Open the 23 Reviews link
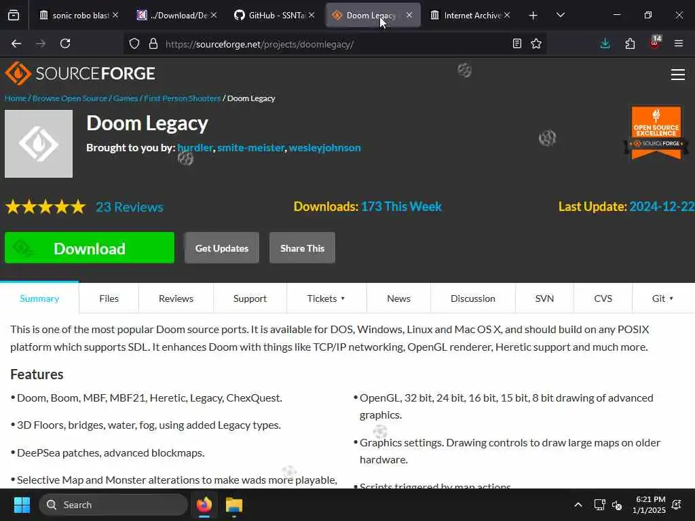 click(130, 207)
